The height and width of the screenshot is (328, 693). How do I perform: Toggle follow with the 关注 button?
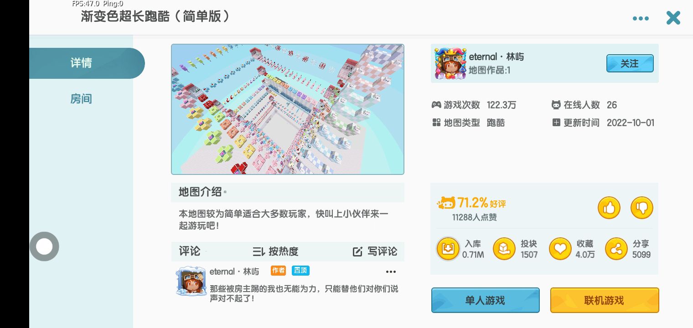click(630, 63)
